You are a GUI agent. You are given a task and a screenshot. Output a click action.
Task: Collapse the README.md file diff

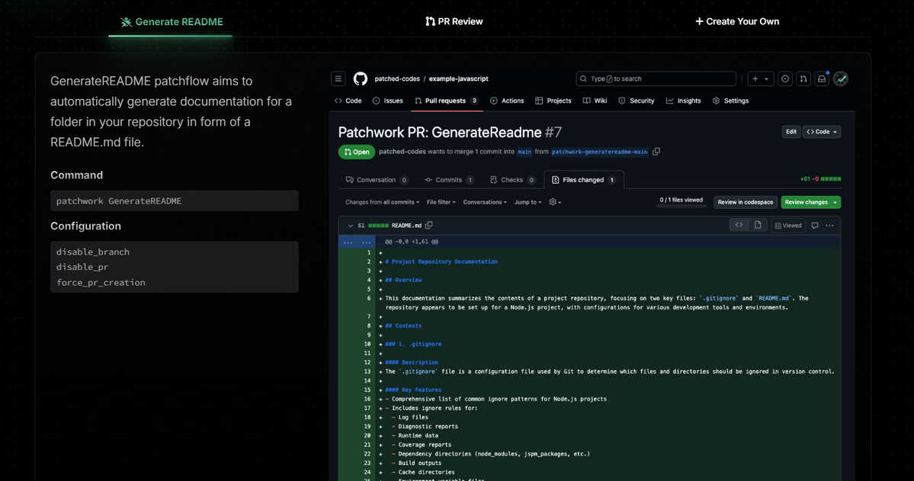click(351, 226)
